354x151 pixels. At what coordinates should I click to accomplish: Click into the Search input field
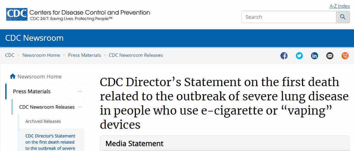289,17
